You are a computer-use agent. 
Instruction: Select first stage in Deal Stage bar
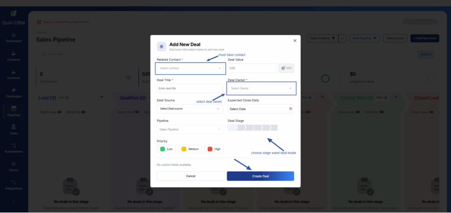coord(232,128)
